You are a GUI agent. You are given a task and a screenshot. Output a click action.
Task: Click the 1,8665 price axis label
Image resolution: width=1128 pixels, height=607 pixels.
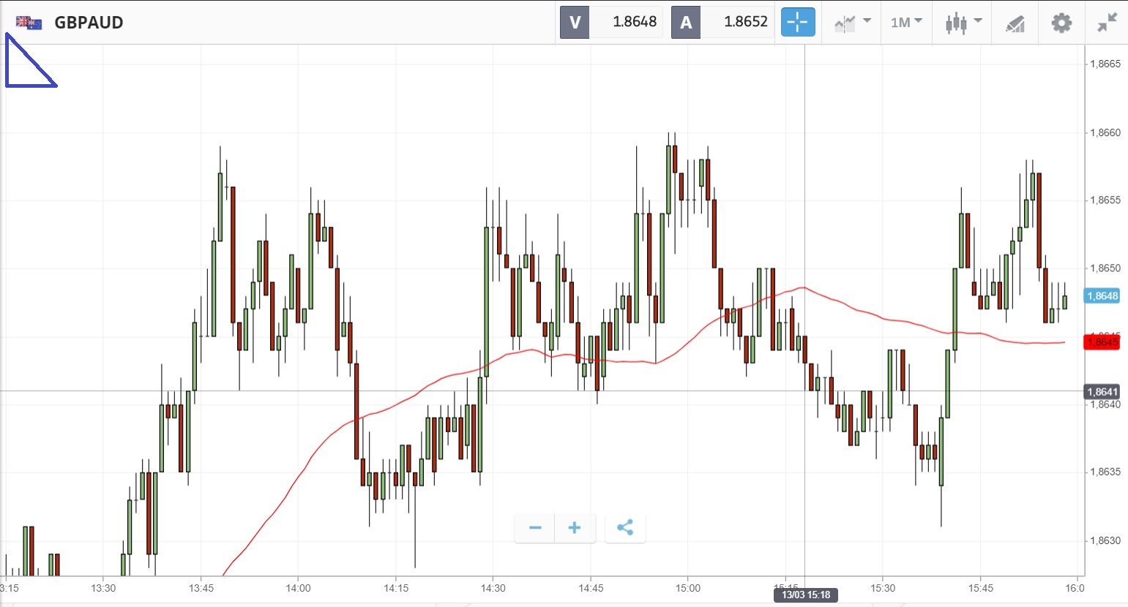[x=1105, y=64]
